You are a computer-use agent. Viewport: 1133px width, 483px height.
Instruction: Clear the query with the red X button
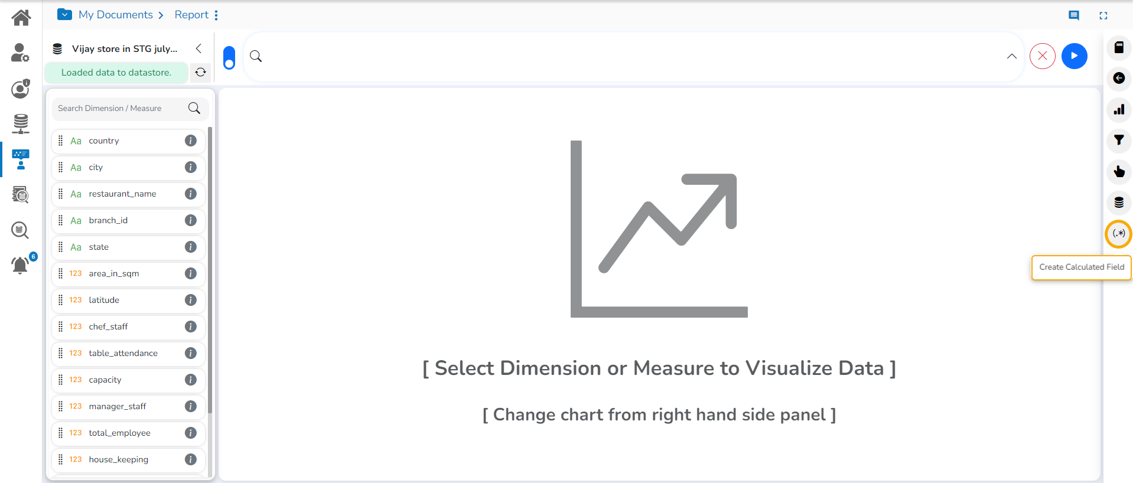pyautogui.click(x=1042, y=56)
